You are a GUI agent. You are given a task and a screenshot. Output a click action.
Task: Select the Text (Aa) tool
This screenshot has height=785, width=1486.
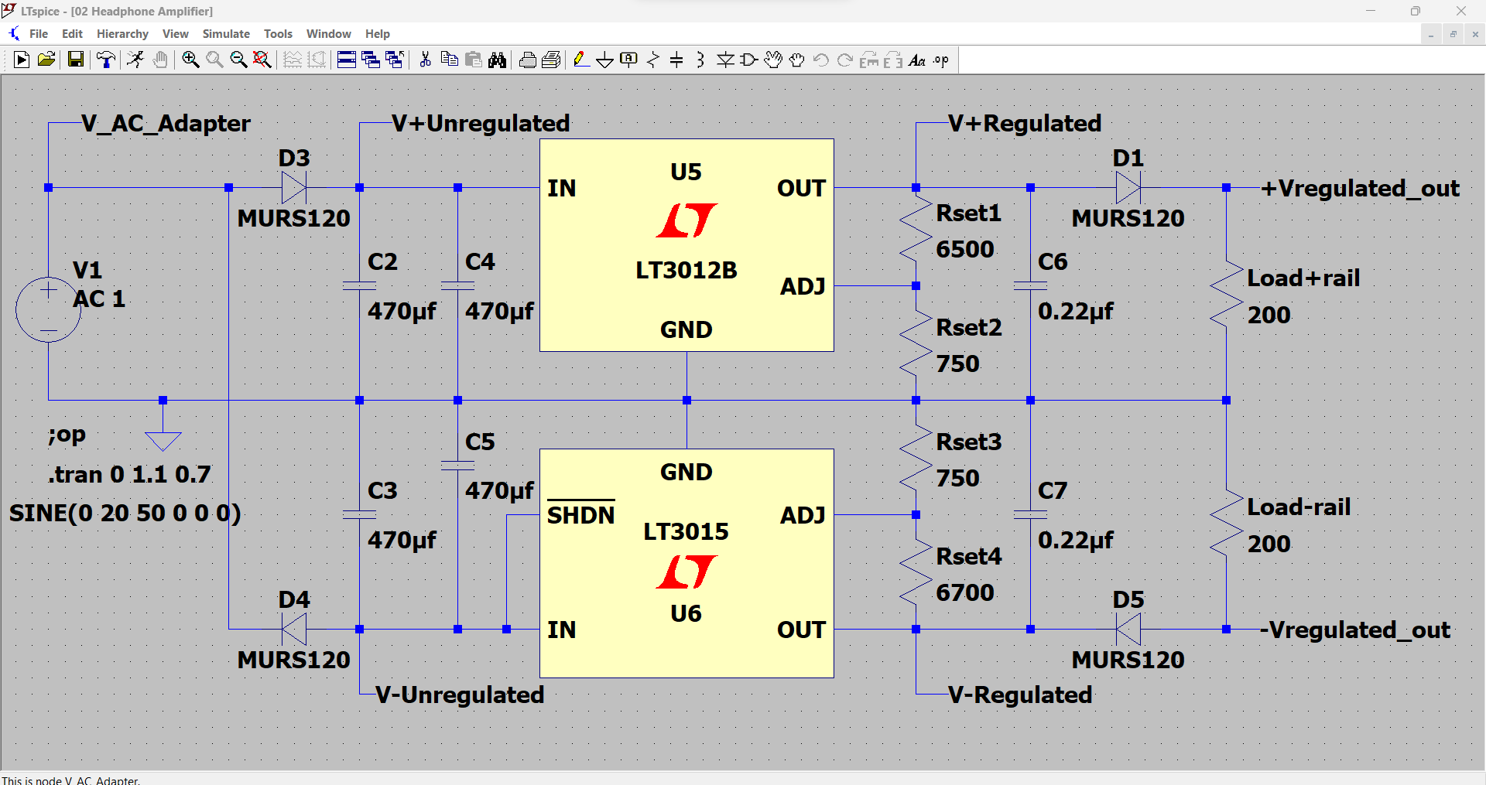coord(917,60)
